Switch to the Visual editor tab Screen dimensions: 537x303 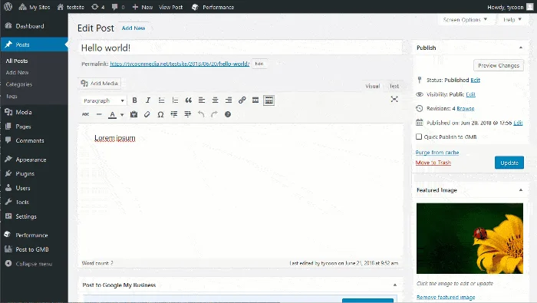pos(372,86)
